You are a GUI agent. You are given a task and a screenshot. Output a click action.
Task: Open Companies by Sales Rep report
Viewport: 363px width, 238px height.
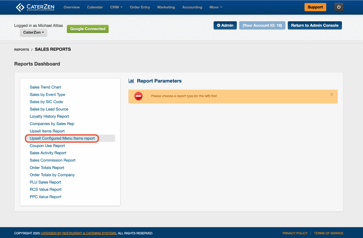tap(52, 124)
